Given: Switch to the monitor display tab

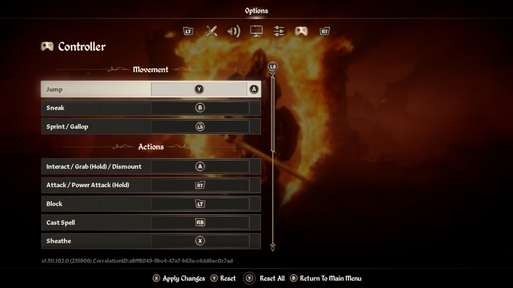Looking at the screenshot, I should click(x=256, y=31).
